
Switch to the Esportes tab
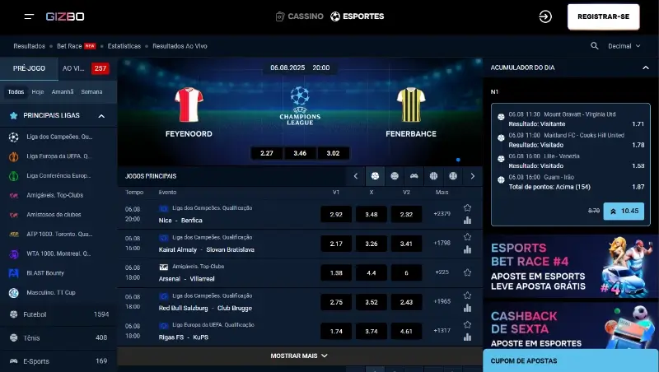[x=358, y=16]
